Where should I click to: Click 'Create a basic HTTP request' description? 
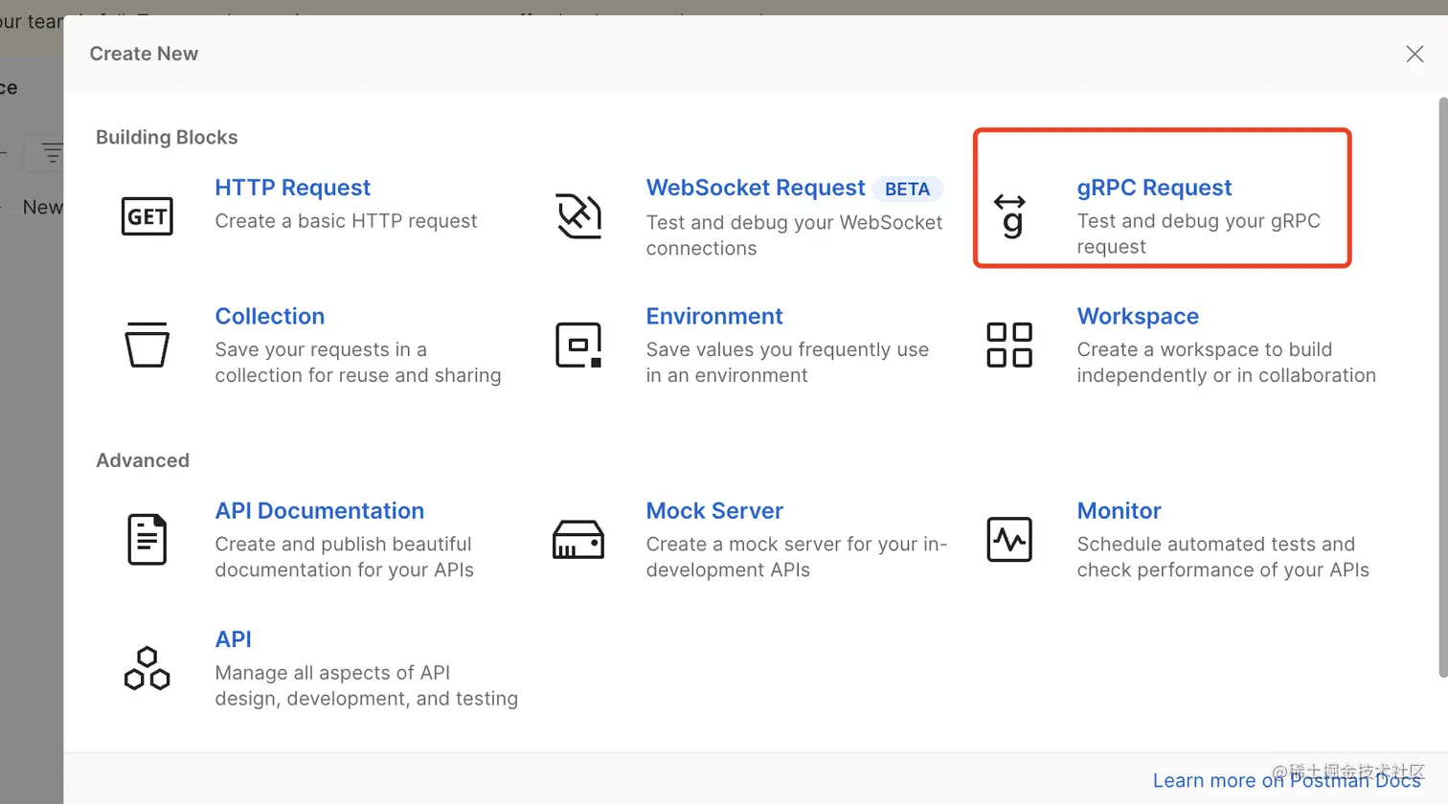pos(346,221)
